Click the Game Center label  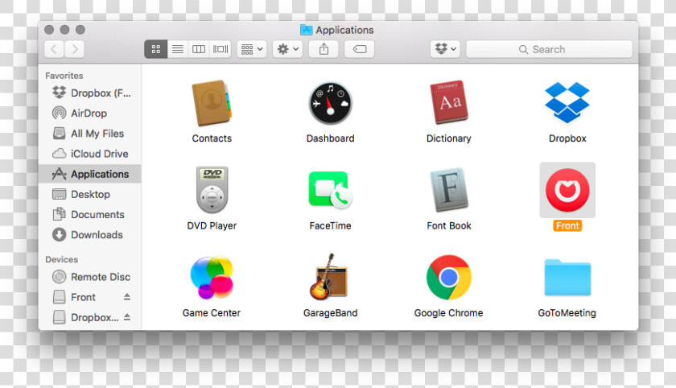pyautogui.click(x=211, y=313)
